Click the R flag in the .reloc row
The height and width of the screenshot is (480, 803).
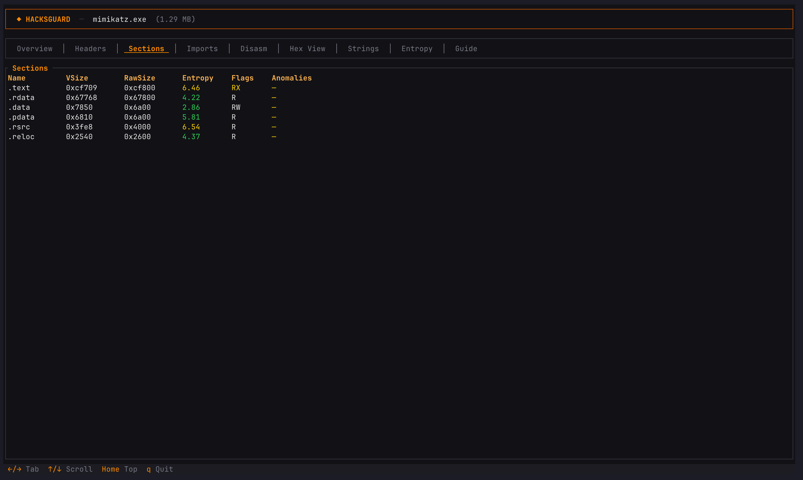click(x=234, y=137)
